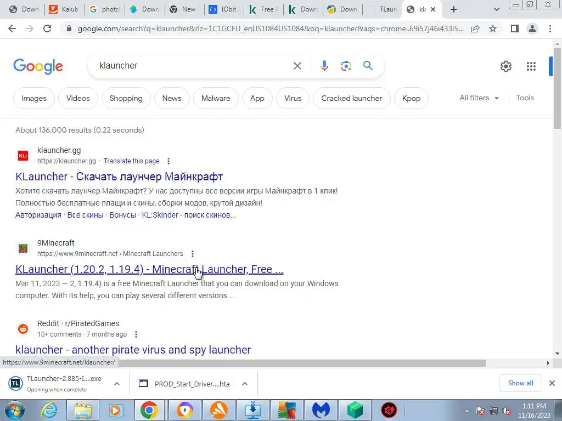Screen dimensions: 562x421
Task: Open the Chrome three-dot menu
Action: pos(550,29)
